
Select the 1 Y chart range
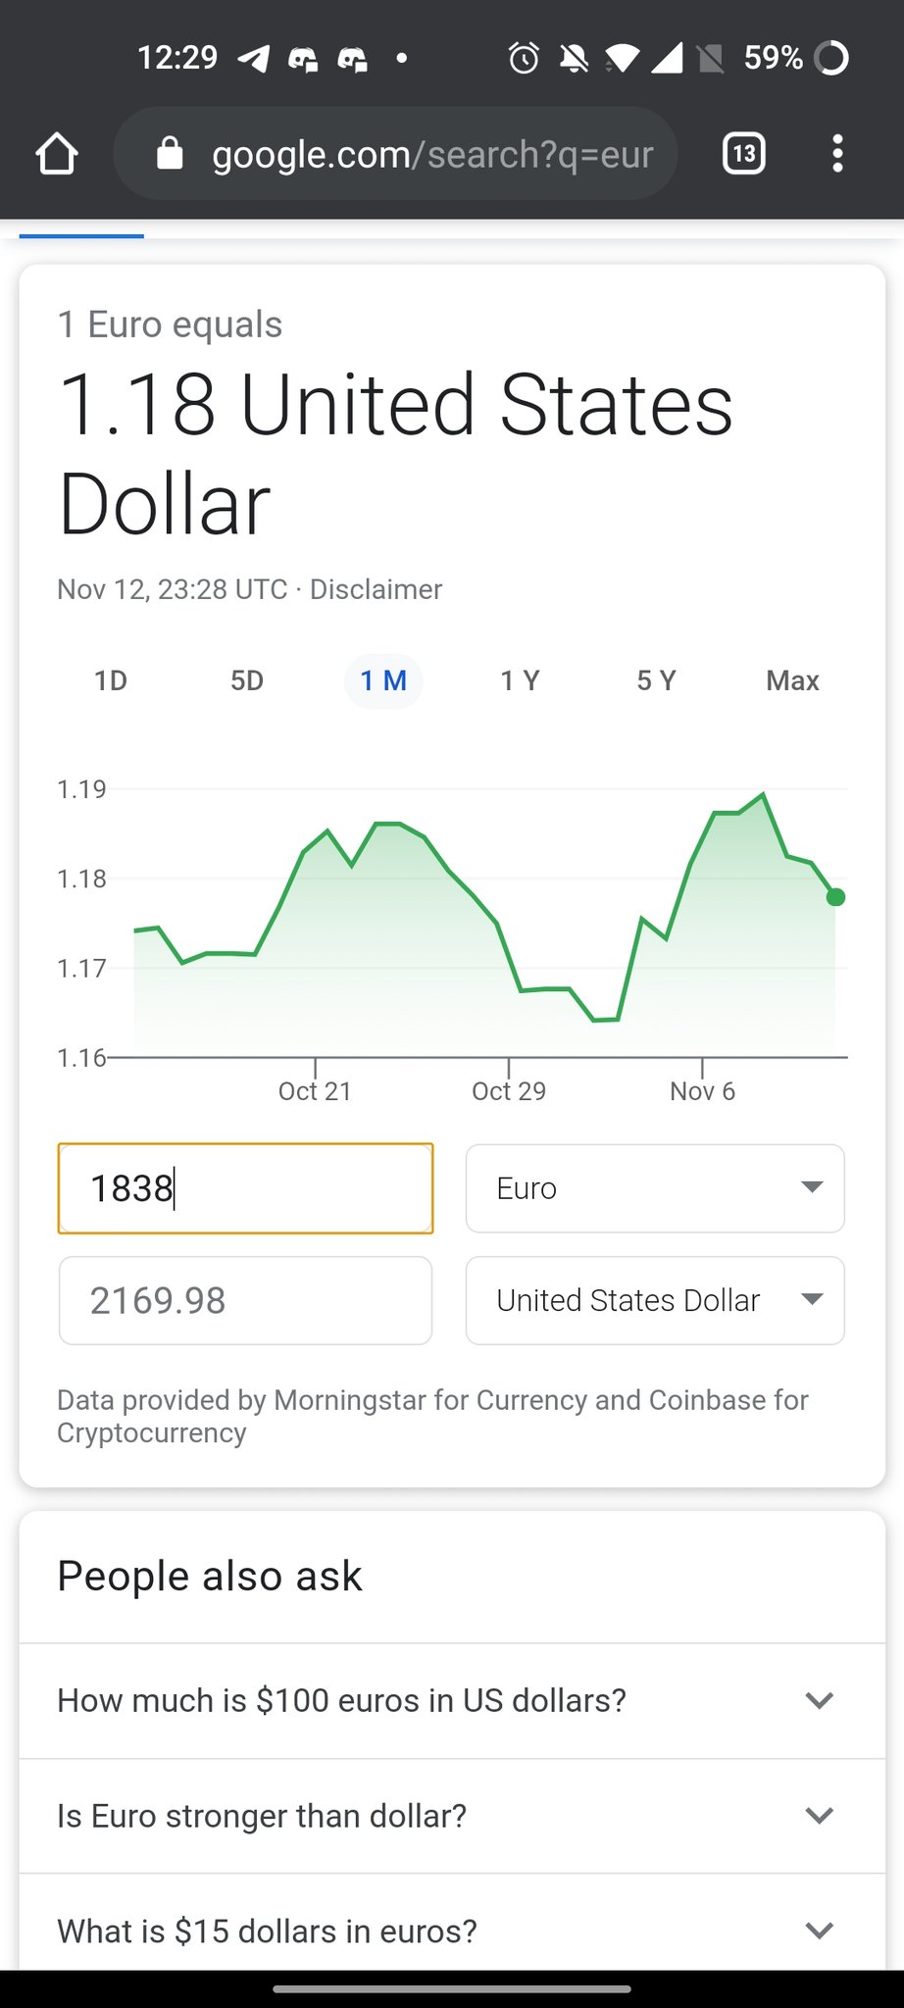tap(520, 680)
